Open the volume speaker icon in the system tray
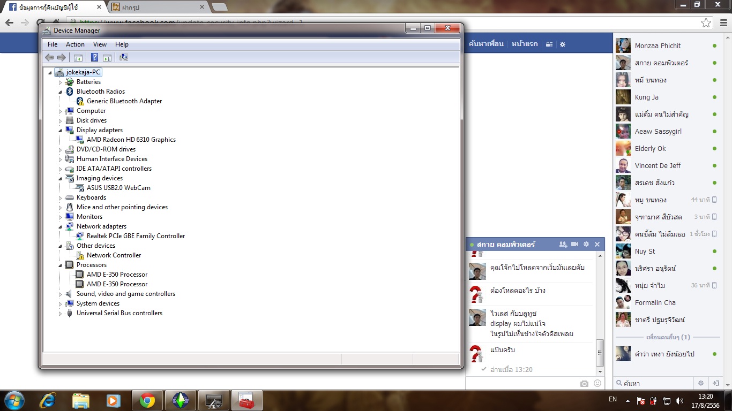Viewport: 732px width, 411px height. pos(680,401)
